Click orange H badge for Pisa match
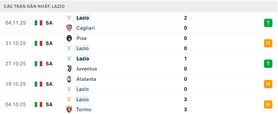 (268, 43)
